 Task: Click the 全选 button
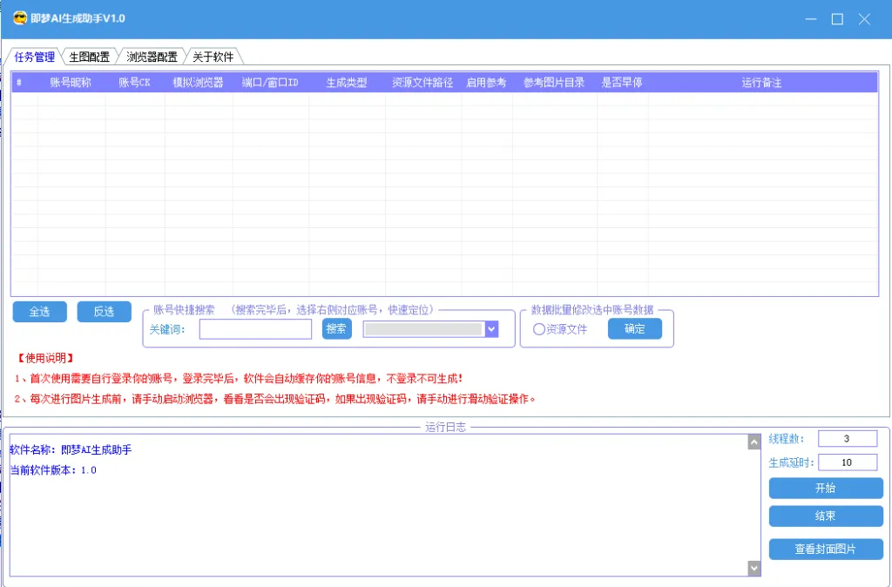[x=40, y=312]
